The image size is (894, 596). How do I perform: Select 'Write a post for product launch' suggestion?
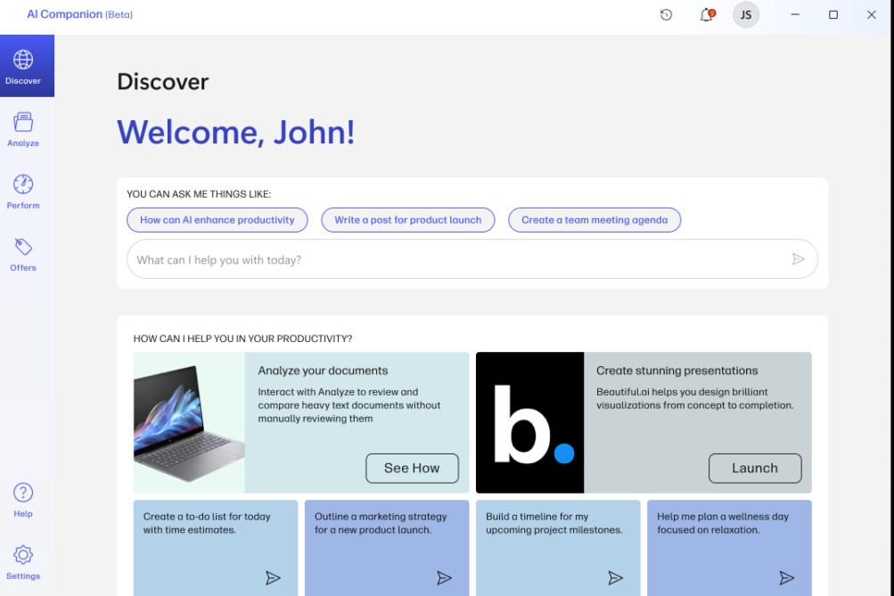click(x=407, y=220)
